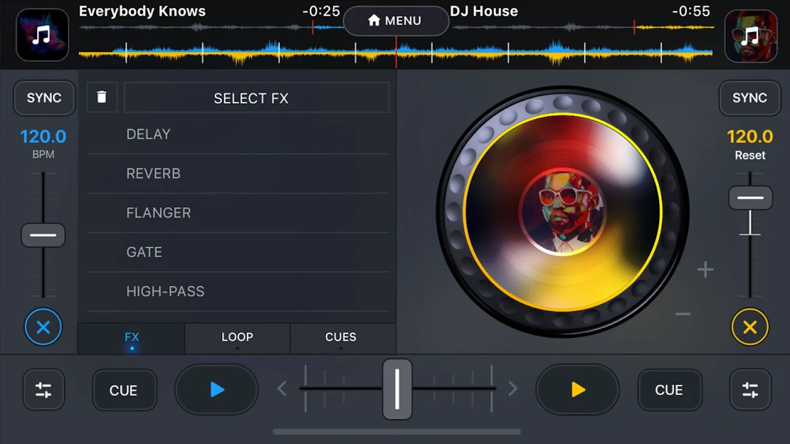790x444 pixels.
Task: Open the right deck mixer/EQ settings icon
Action: (x=750, y=390)
